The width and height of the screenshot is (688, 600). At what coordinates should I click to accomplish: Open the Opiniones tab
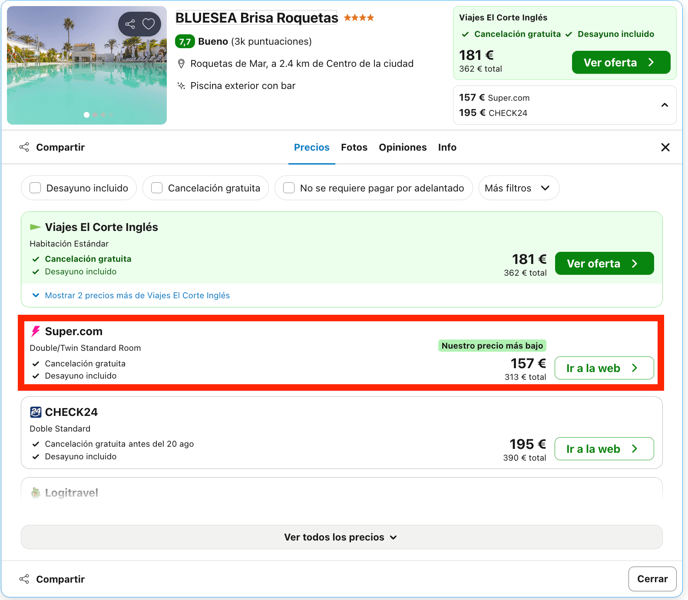click(403, 147)
